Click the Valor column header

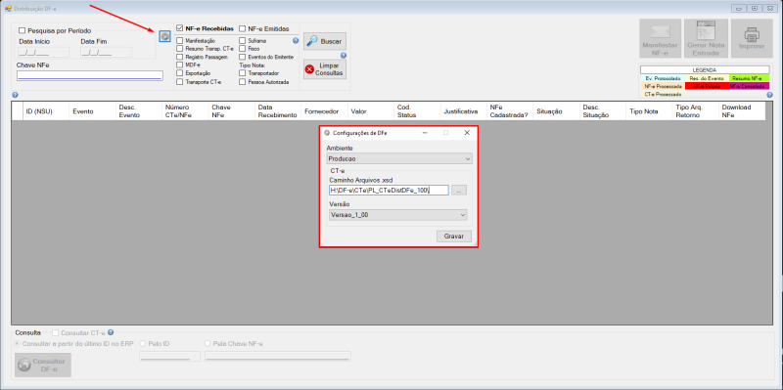click(370, 111)
